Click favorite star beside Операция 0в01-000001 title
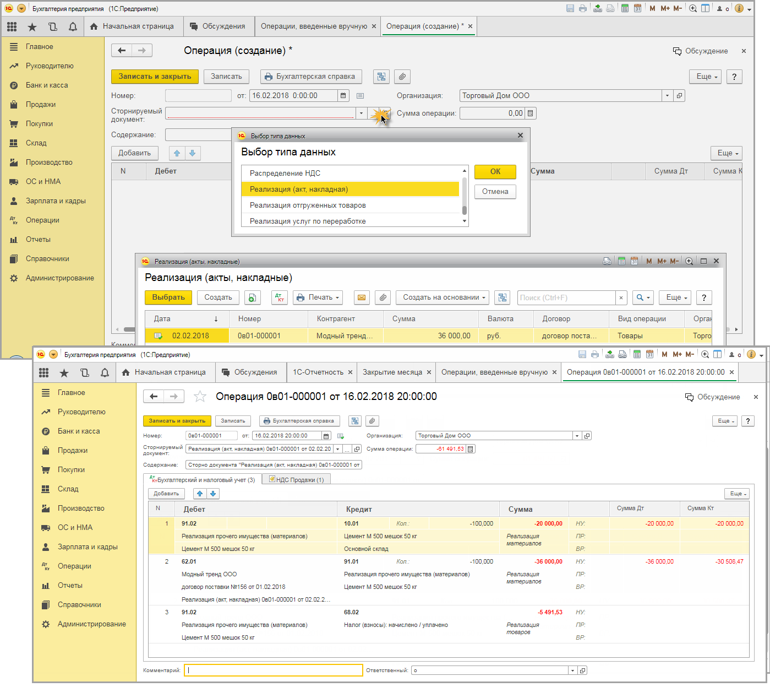The width and height of the screenshot is (770, 687). tap(200, 397)
